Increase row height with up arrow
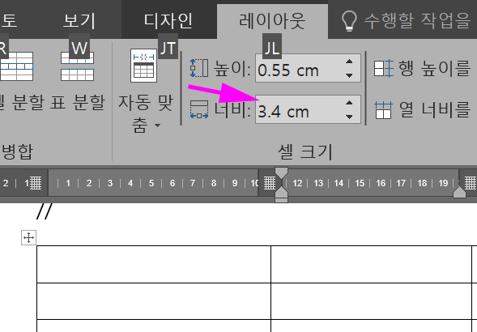 349,62
